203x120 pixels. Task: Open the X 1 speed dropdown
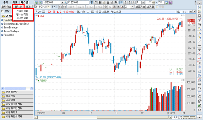pyautogui.click(x=132, y=7)
